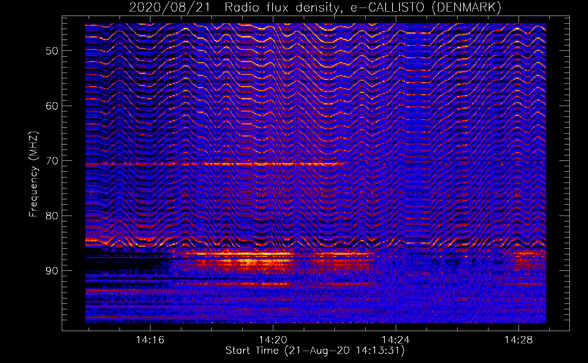Click the 14:28 time axis label
The width and height of the screenshot is (588, 363).
click(x=519, y=340)
